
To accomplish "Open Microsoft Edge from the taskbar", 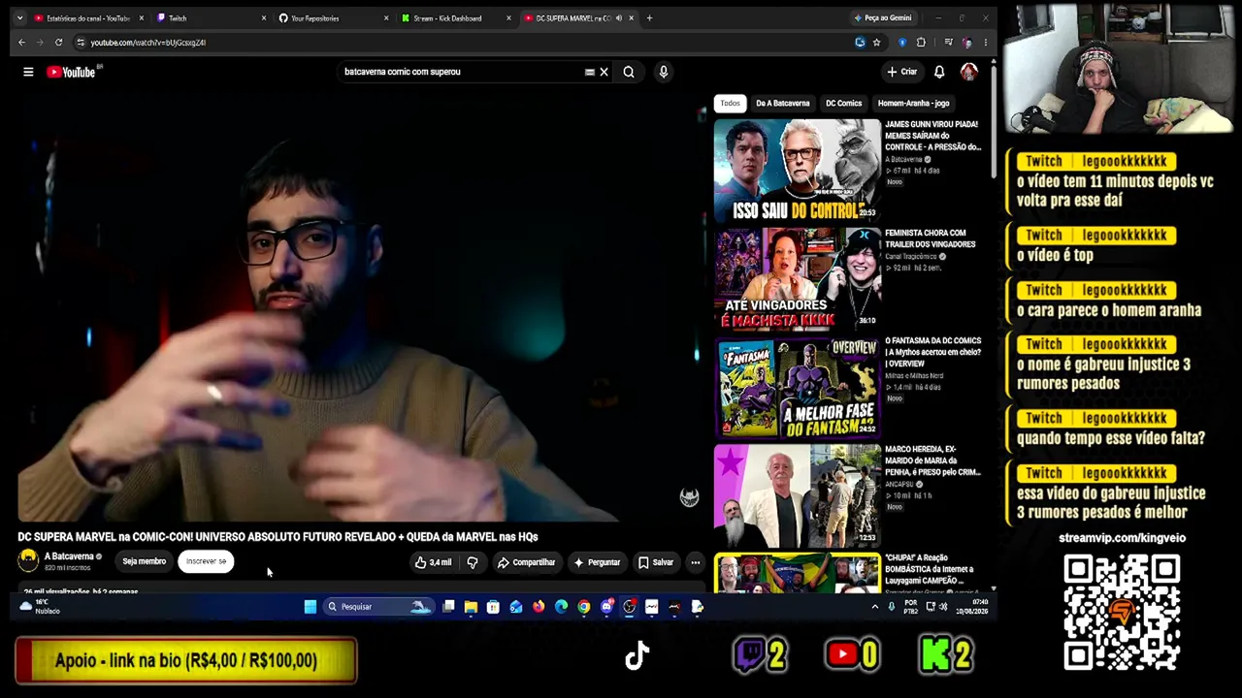I will (x=561, y=607).
